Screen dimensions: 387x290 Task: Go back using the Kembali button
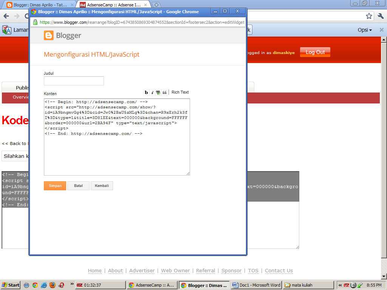point(102,186)
